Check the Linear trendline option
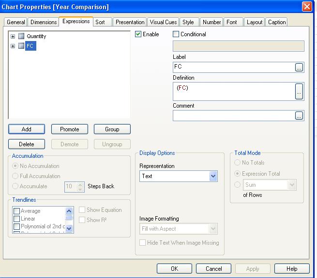 click(x=17, y=219)
